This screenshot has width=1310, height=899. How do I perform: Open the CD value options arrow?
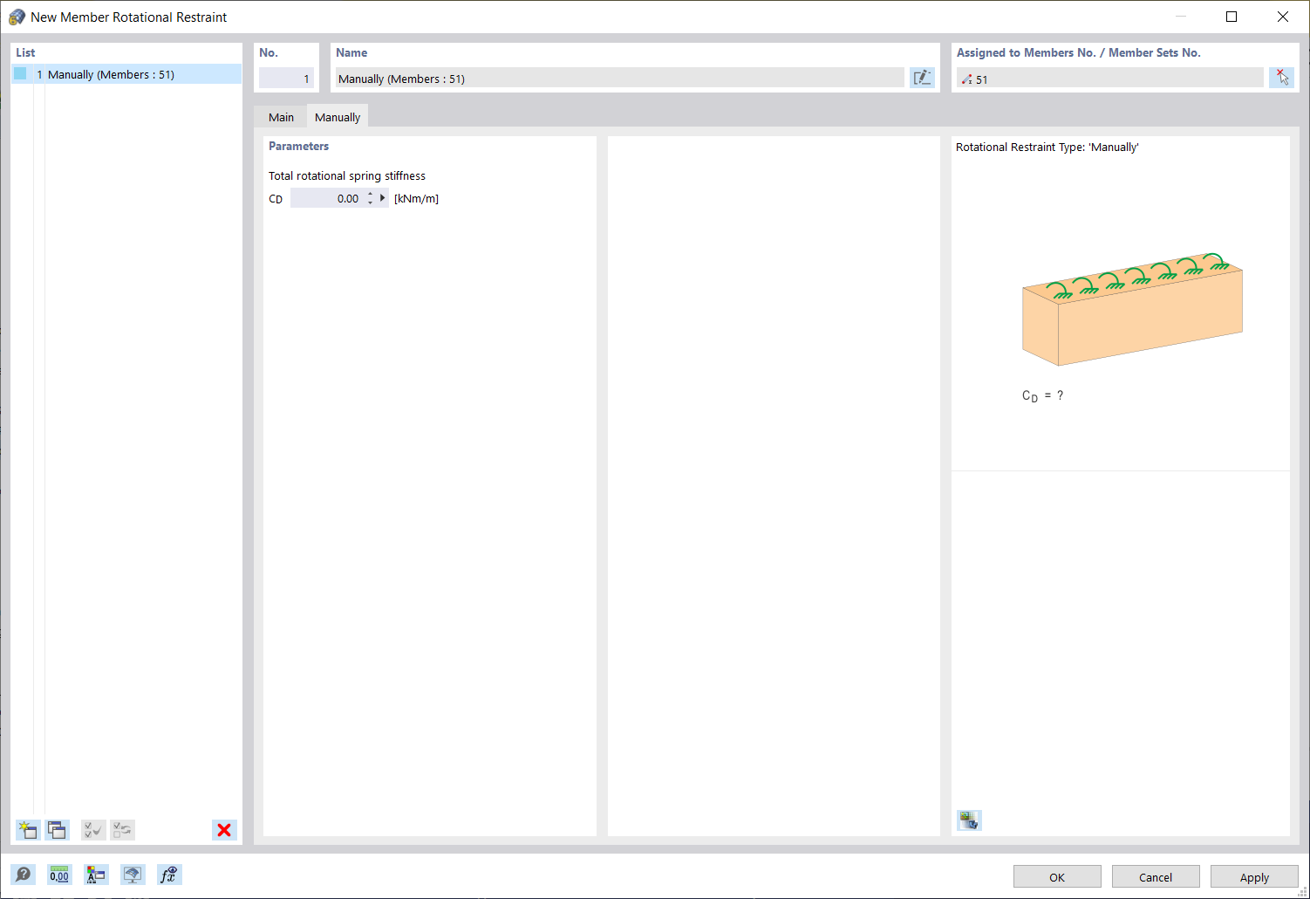coord(383,198)
